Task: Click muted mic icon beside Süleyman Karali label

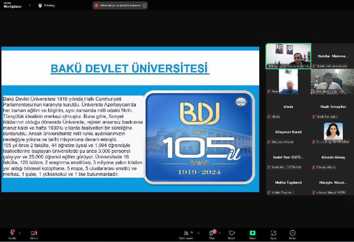Action: [269, 142]
